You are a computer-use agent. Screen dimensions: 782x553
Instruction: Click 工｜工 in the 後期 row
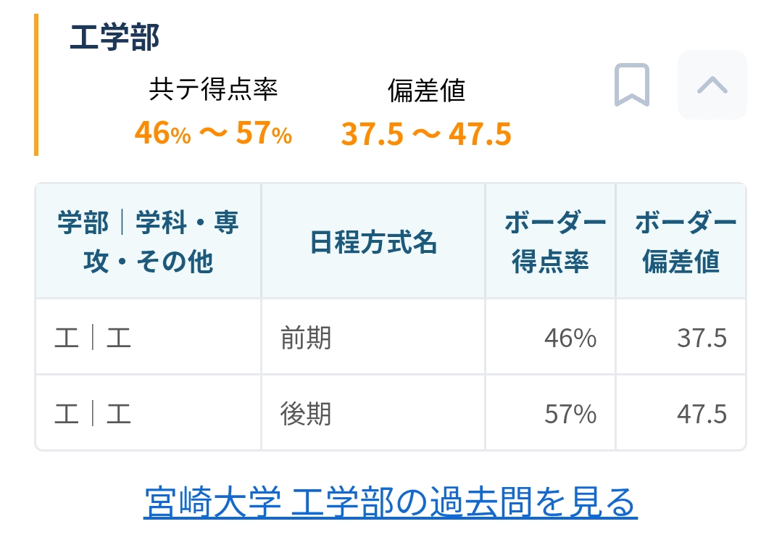[93, 414]
